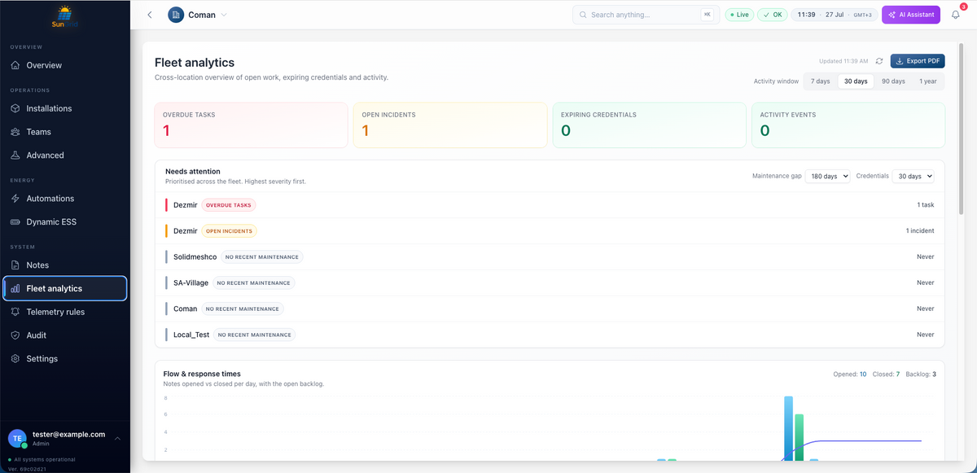Open the Expiring Credentials card
977x473 pixels.
pos(649,125)
